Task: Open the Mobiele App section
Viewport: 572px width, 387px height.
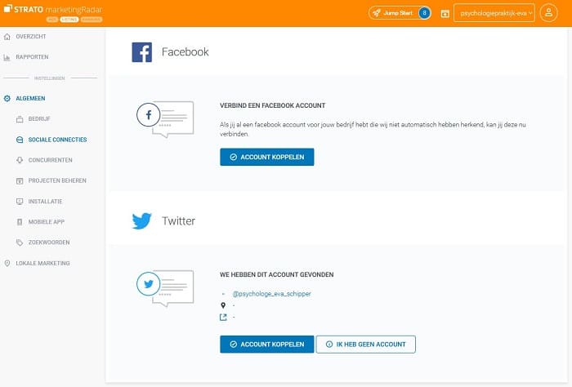Action: tap(47, 221)
